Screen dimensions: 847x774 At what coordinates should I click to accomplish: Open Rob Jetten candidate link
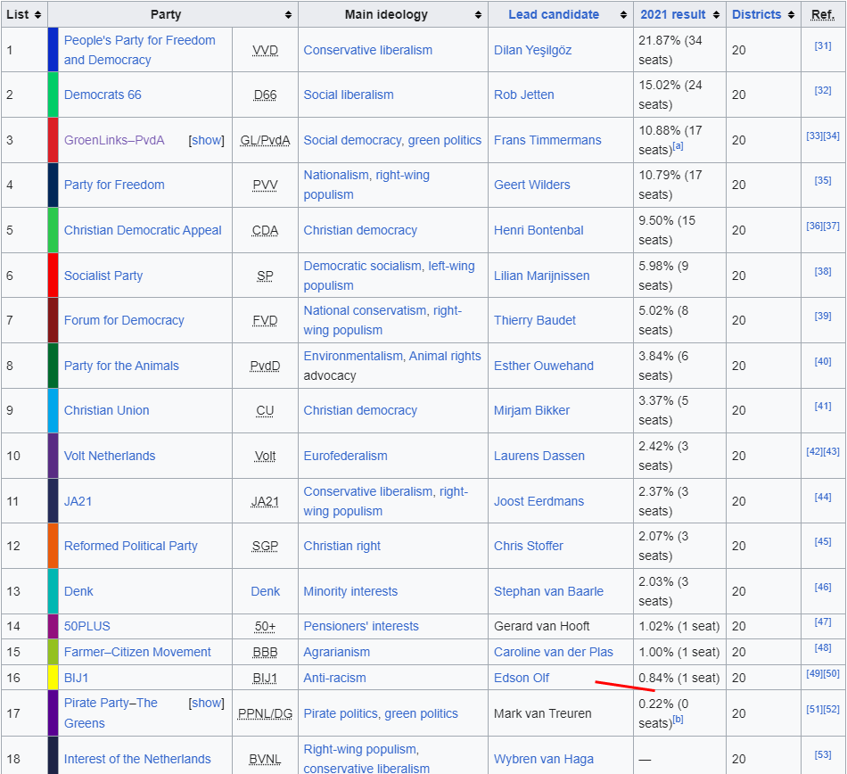(524, 95)
